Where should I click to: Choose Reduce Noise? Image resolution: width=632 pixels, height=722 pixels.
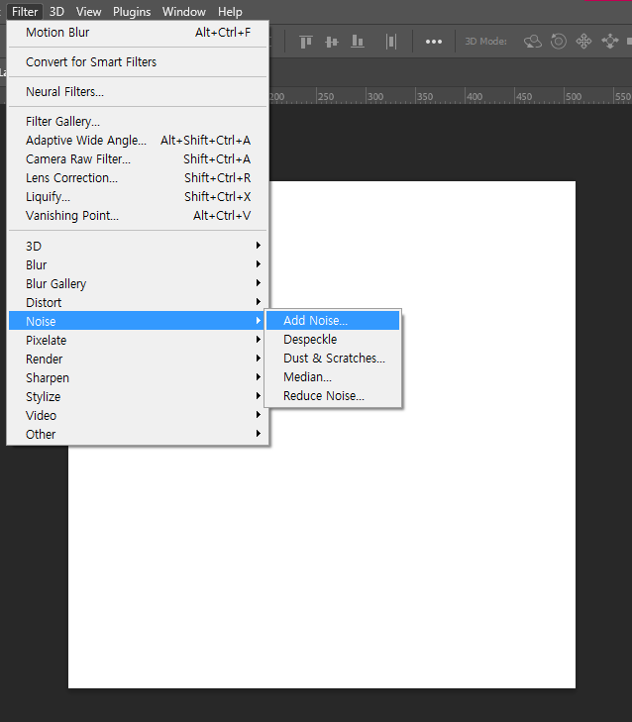(x=333, y=396)
